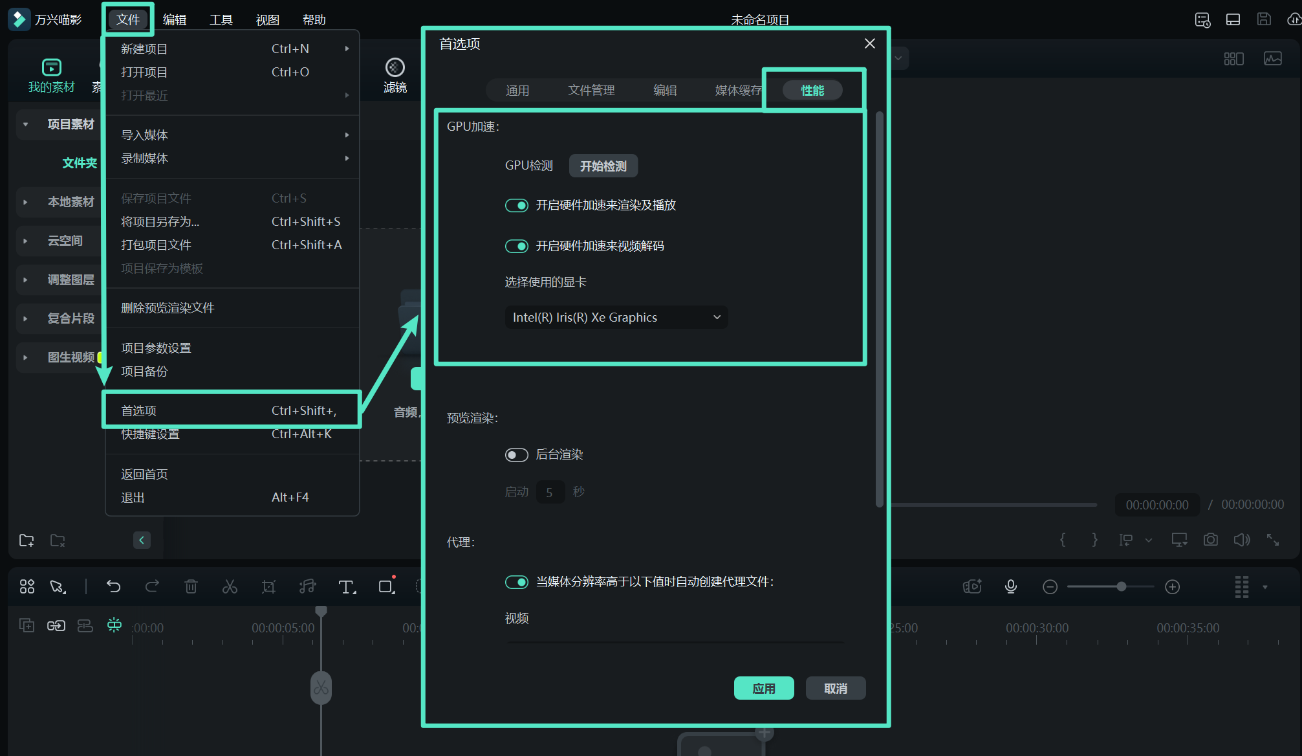1302x756 pixels.
Task: Switch to the 媒体缓存 tab
Action: (737, 90)
